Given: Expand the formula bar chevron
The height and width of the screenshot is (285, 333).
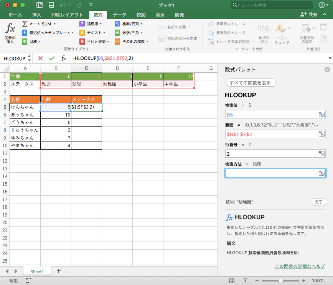Looking at the screenshot, I should 330,58.
